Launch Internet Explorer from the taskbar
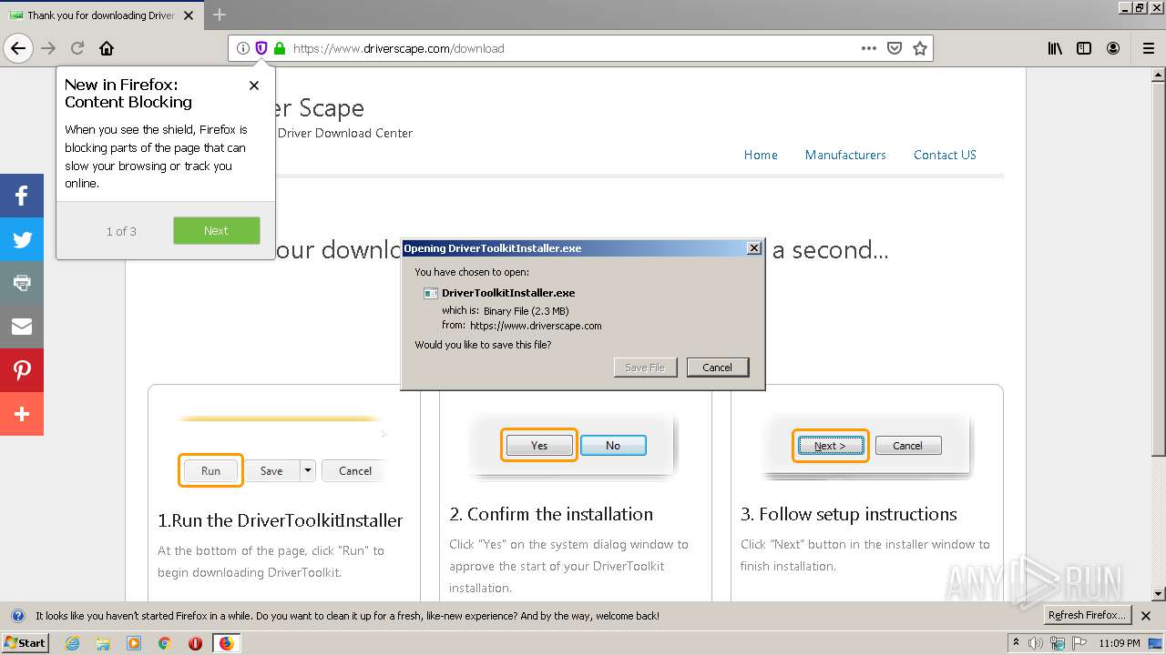1166x655 pixels. (72, 643)
